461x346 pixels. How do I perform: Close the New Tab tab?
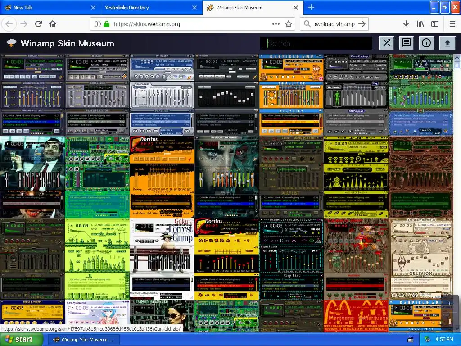[x=93, y=8]
